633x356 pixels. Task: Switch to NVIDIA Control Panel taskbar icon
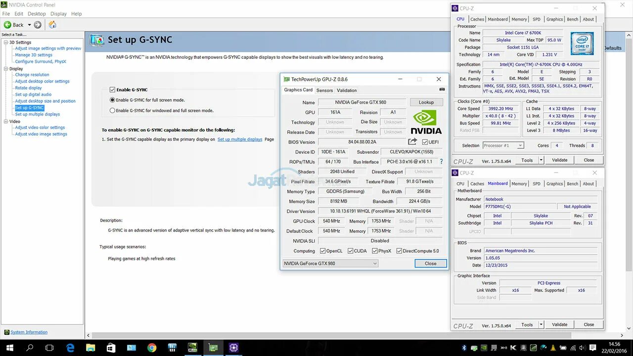coord(192,348)
